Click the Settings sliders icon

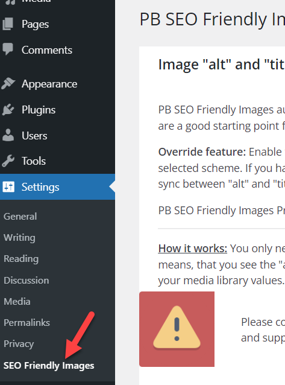pos(8,187)
